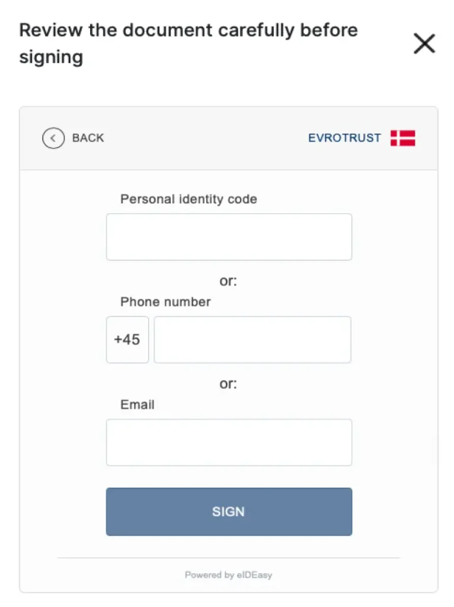Screen dimensions: 454x607
Task: Open the +45 country code box
Action: click(x=127, y=340)
